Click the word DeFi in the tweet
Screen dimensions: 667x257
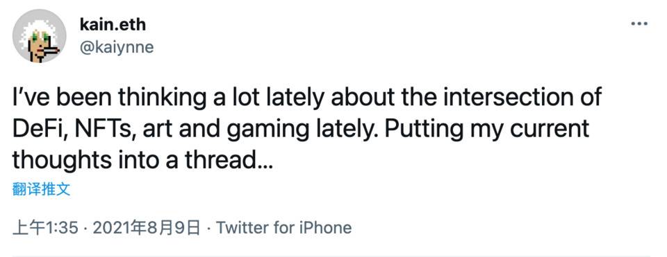pos(37,129)
